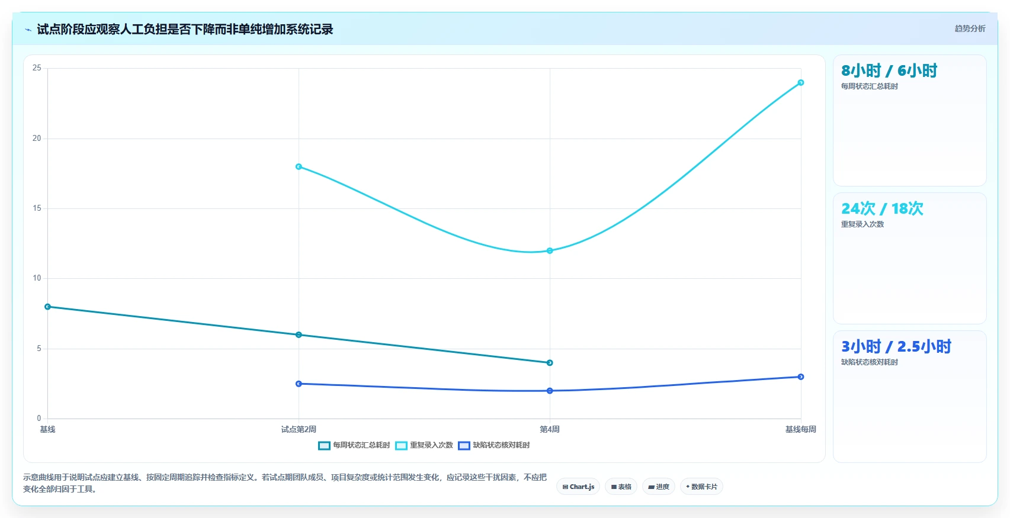Viewport: 1010px width, 518px height.
Task: Select the 趋势分析 label in header
Action: [x=970, y=28]
